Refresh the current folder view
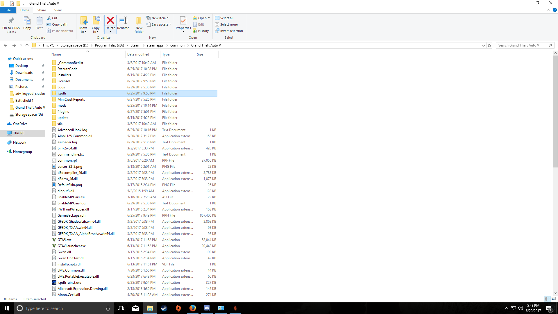Viewport: 558px width, 314px height. [x=489, y=45]
